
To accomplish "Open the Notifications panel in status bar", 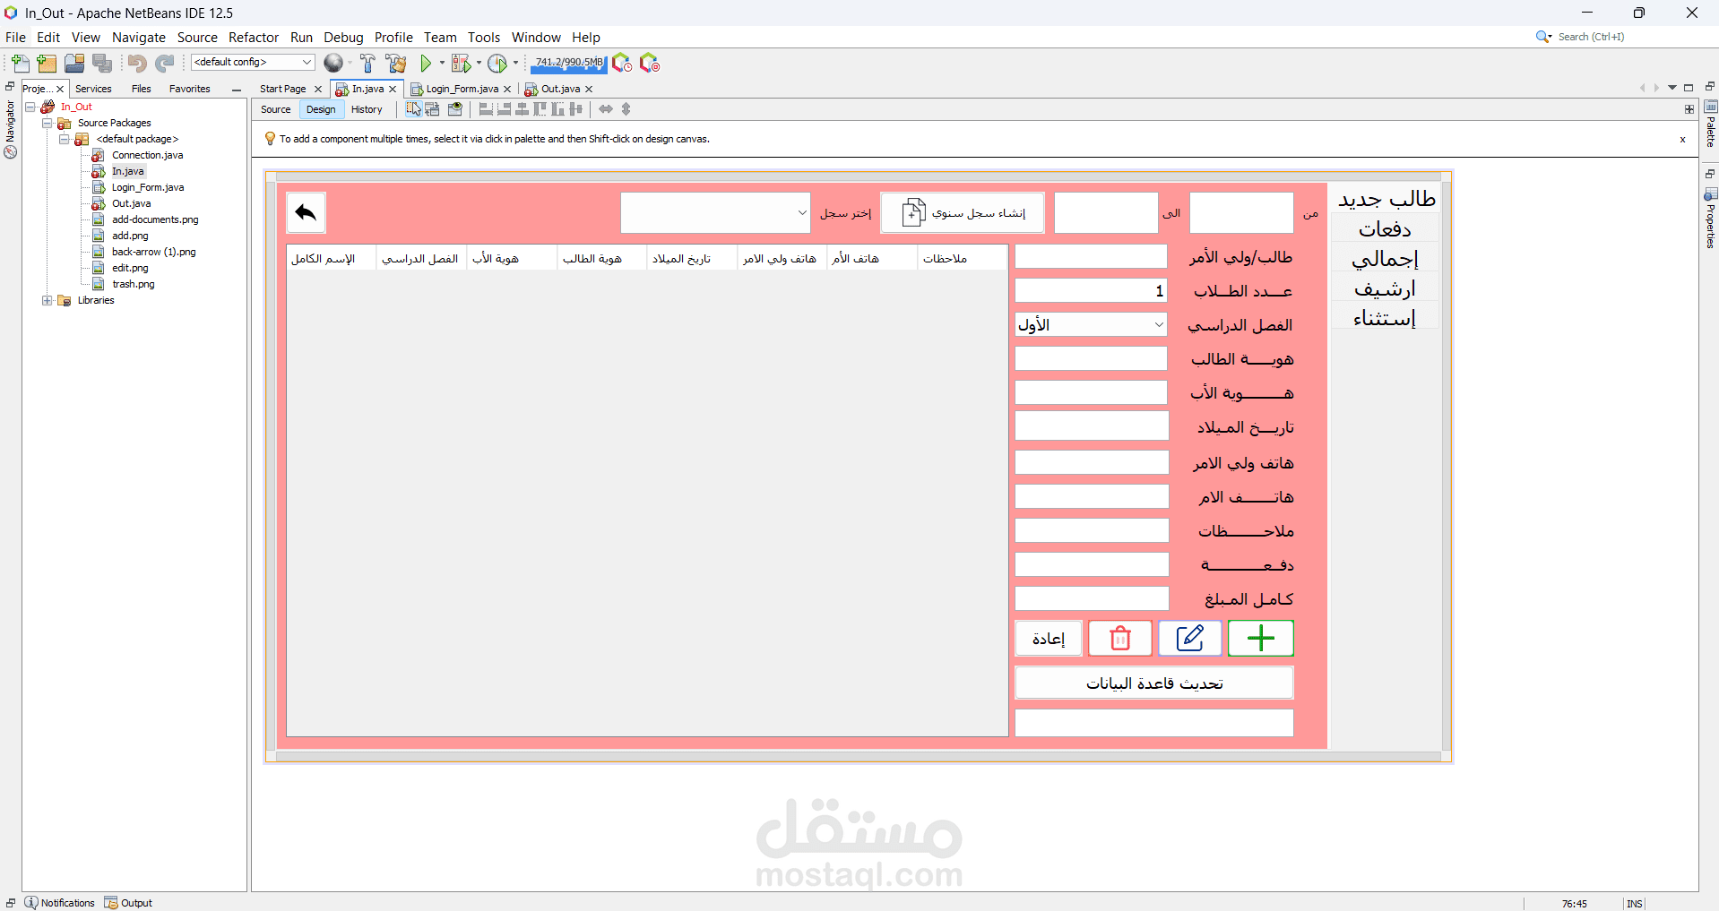I will point(59,903).
